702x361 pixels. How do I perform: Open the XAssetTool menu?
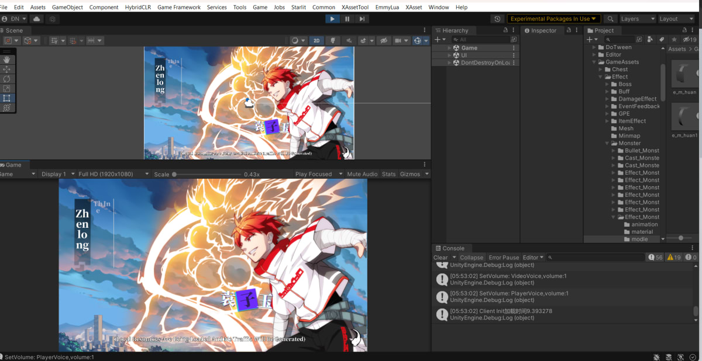(356, 7)
